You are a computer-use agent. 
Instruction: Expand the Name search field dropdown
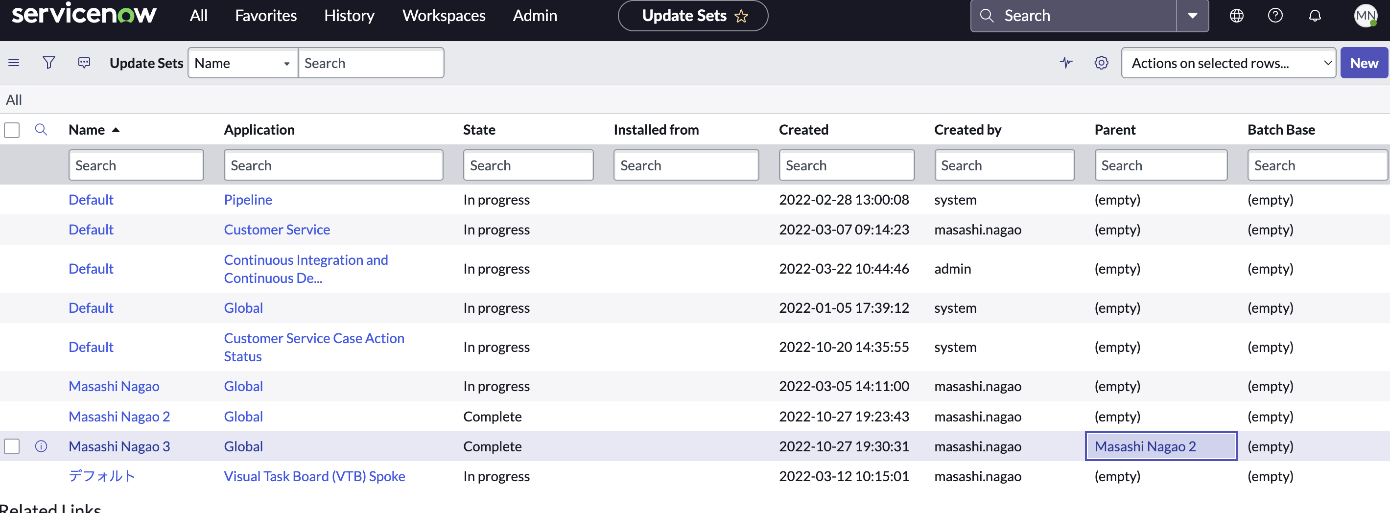[x=242, y=63]
